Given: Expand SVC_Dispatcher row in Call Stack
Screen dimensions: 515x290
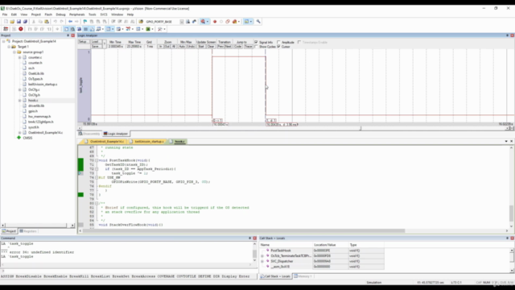Looking at the screenshot, I should click(x=262, y=261).
